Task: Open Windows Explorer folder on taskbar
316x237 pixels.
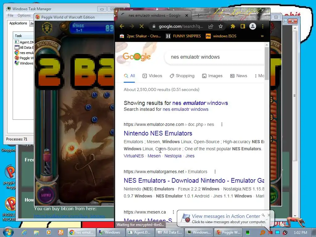Action: coord(36,232)
